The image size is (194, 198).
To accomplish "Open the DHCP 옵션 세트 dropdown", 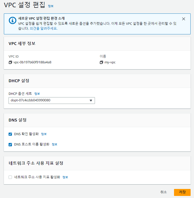I will click(52, 101).
